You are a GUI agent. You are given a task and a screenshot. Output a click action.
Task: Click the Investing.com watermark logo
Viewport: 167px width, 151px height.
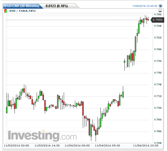[x=42, y=135]
